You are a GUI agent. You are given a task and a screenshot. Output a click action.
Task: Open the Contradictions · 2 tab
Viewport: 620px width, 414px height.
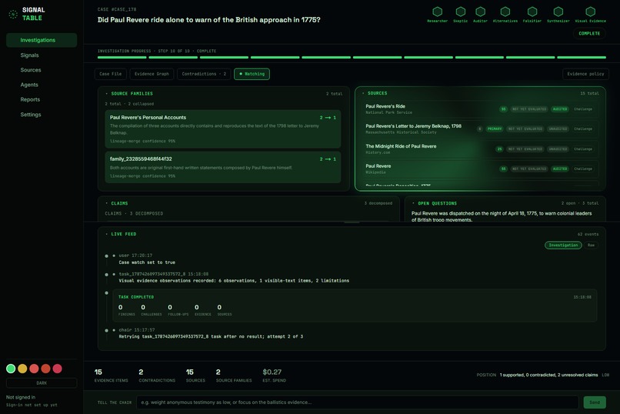(x=204, y=74)
